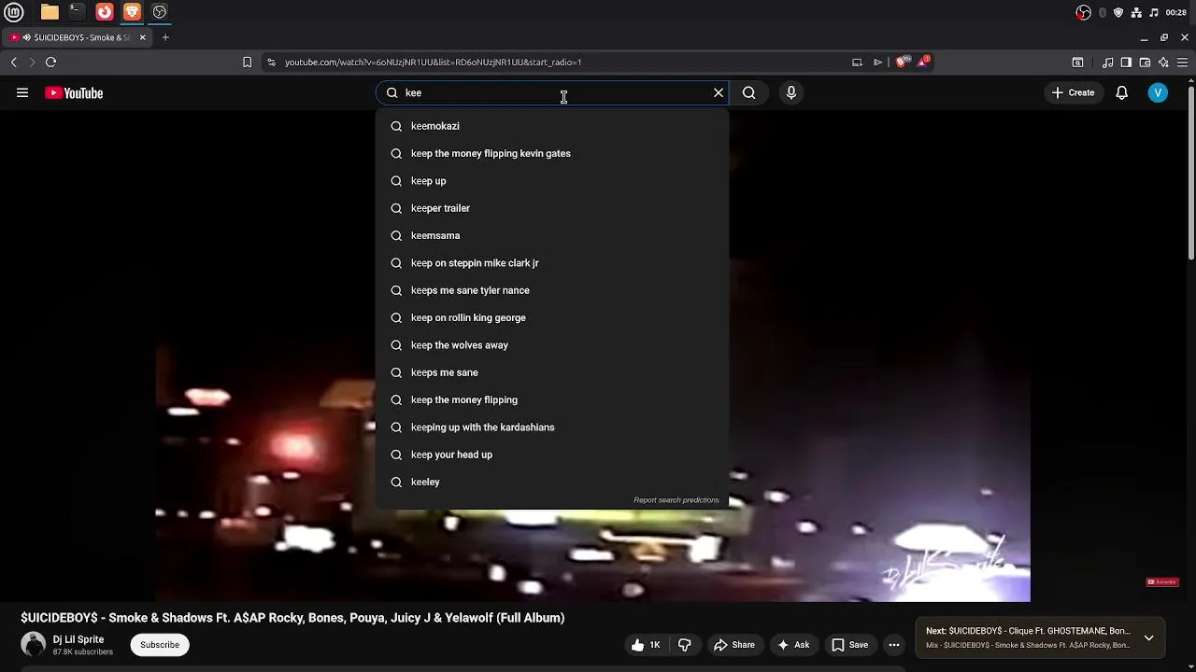
Task: Choose 'keeping up with the kardashians'
Action: coord(552,427)
